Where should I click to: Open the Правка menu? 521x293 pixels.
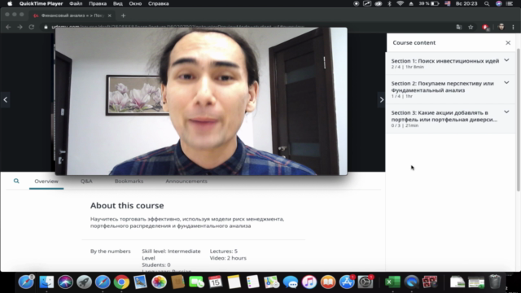coord(98,3)
